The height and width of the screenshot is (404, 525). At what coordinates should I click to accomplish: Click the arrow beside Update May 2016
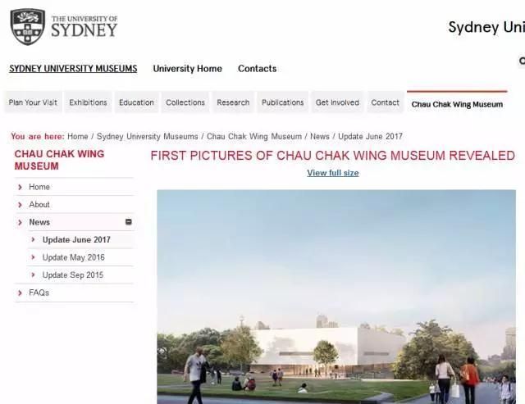(33, 257)
